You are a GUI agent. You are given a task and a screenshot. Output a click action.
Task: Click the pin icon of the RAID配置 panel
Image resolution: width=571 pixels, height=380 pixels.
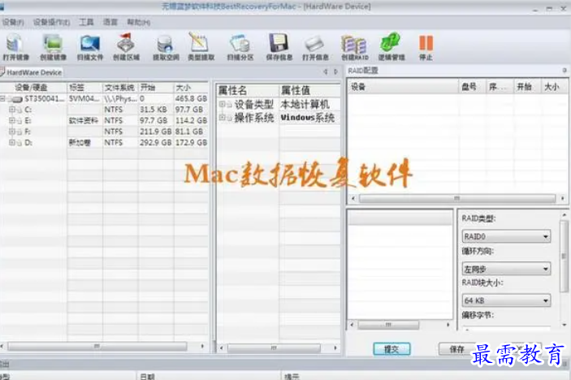tap(565, 71)
